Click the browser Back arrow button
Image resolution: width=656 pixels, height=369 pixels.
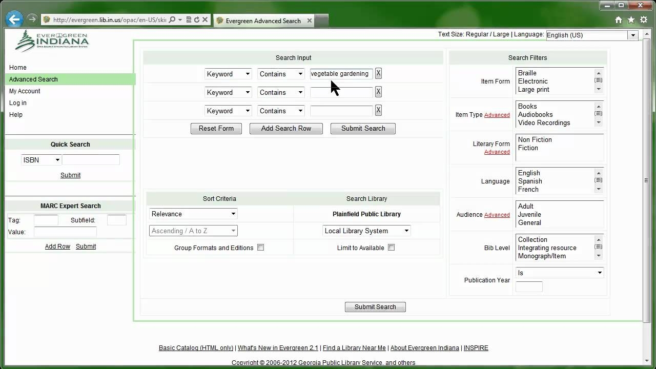14,19
